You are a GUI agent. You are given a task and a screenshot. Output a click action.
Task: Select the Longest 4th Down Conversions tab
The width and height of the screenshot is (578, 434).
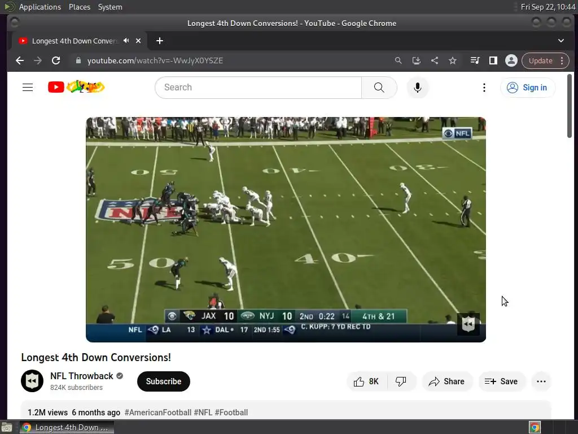point(75,41)
